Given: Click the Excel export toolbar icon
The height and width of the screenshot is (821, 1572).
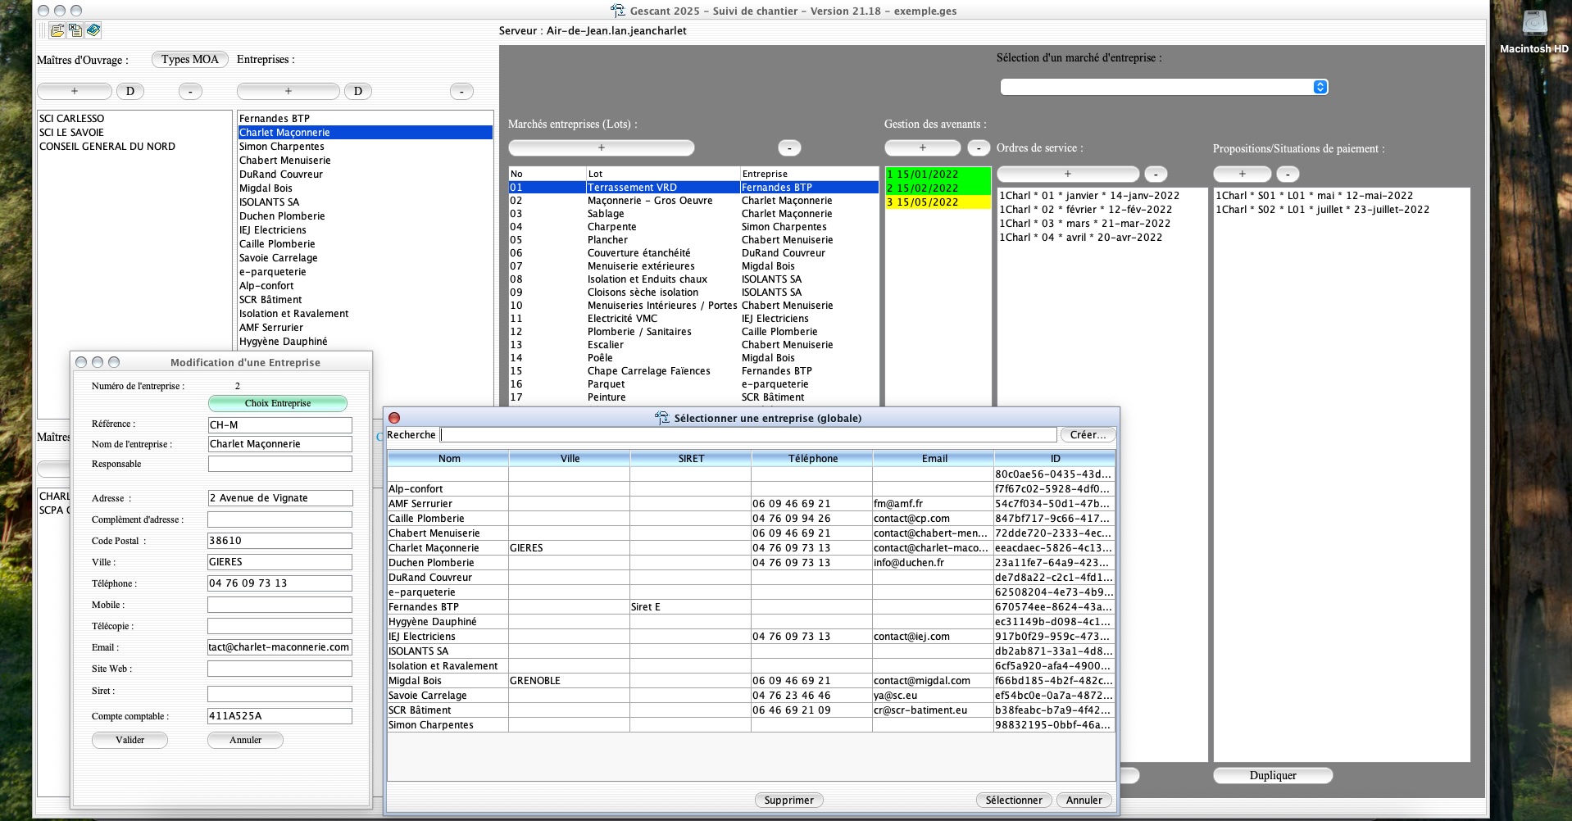Looking at the screenshot, I should click(x=75, y=30).
